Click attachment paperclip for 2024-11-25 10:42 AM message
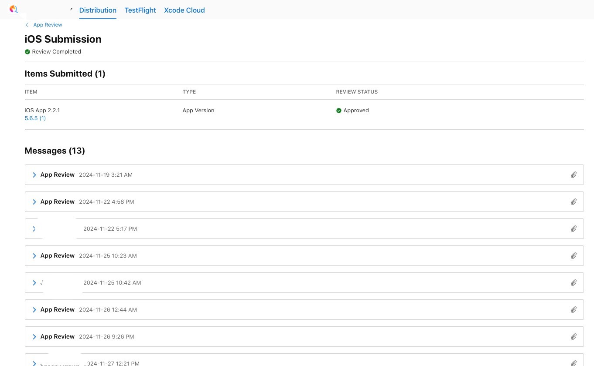 coord(574,283)
